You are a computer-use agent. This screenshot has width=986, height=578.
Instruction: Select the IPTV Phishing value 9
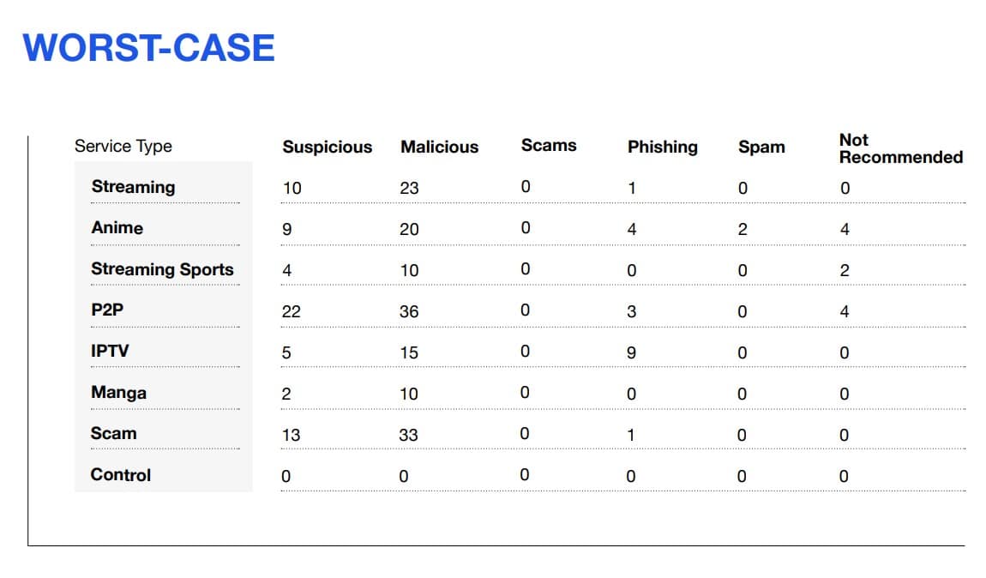click(631, 352)
